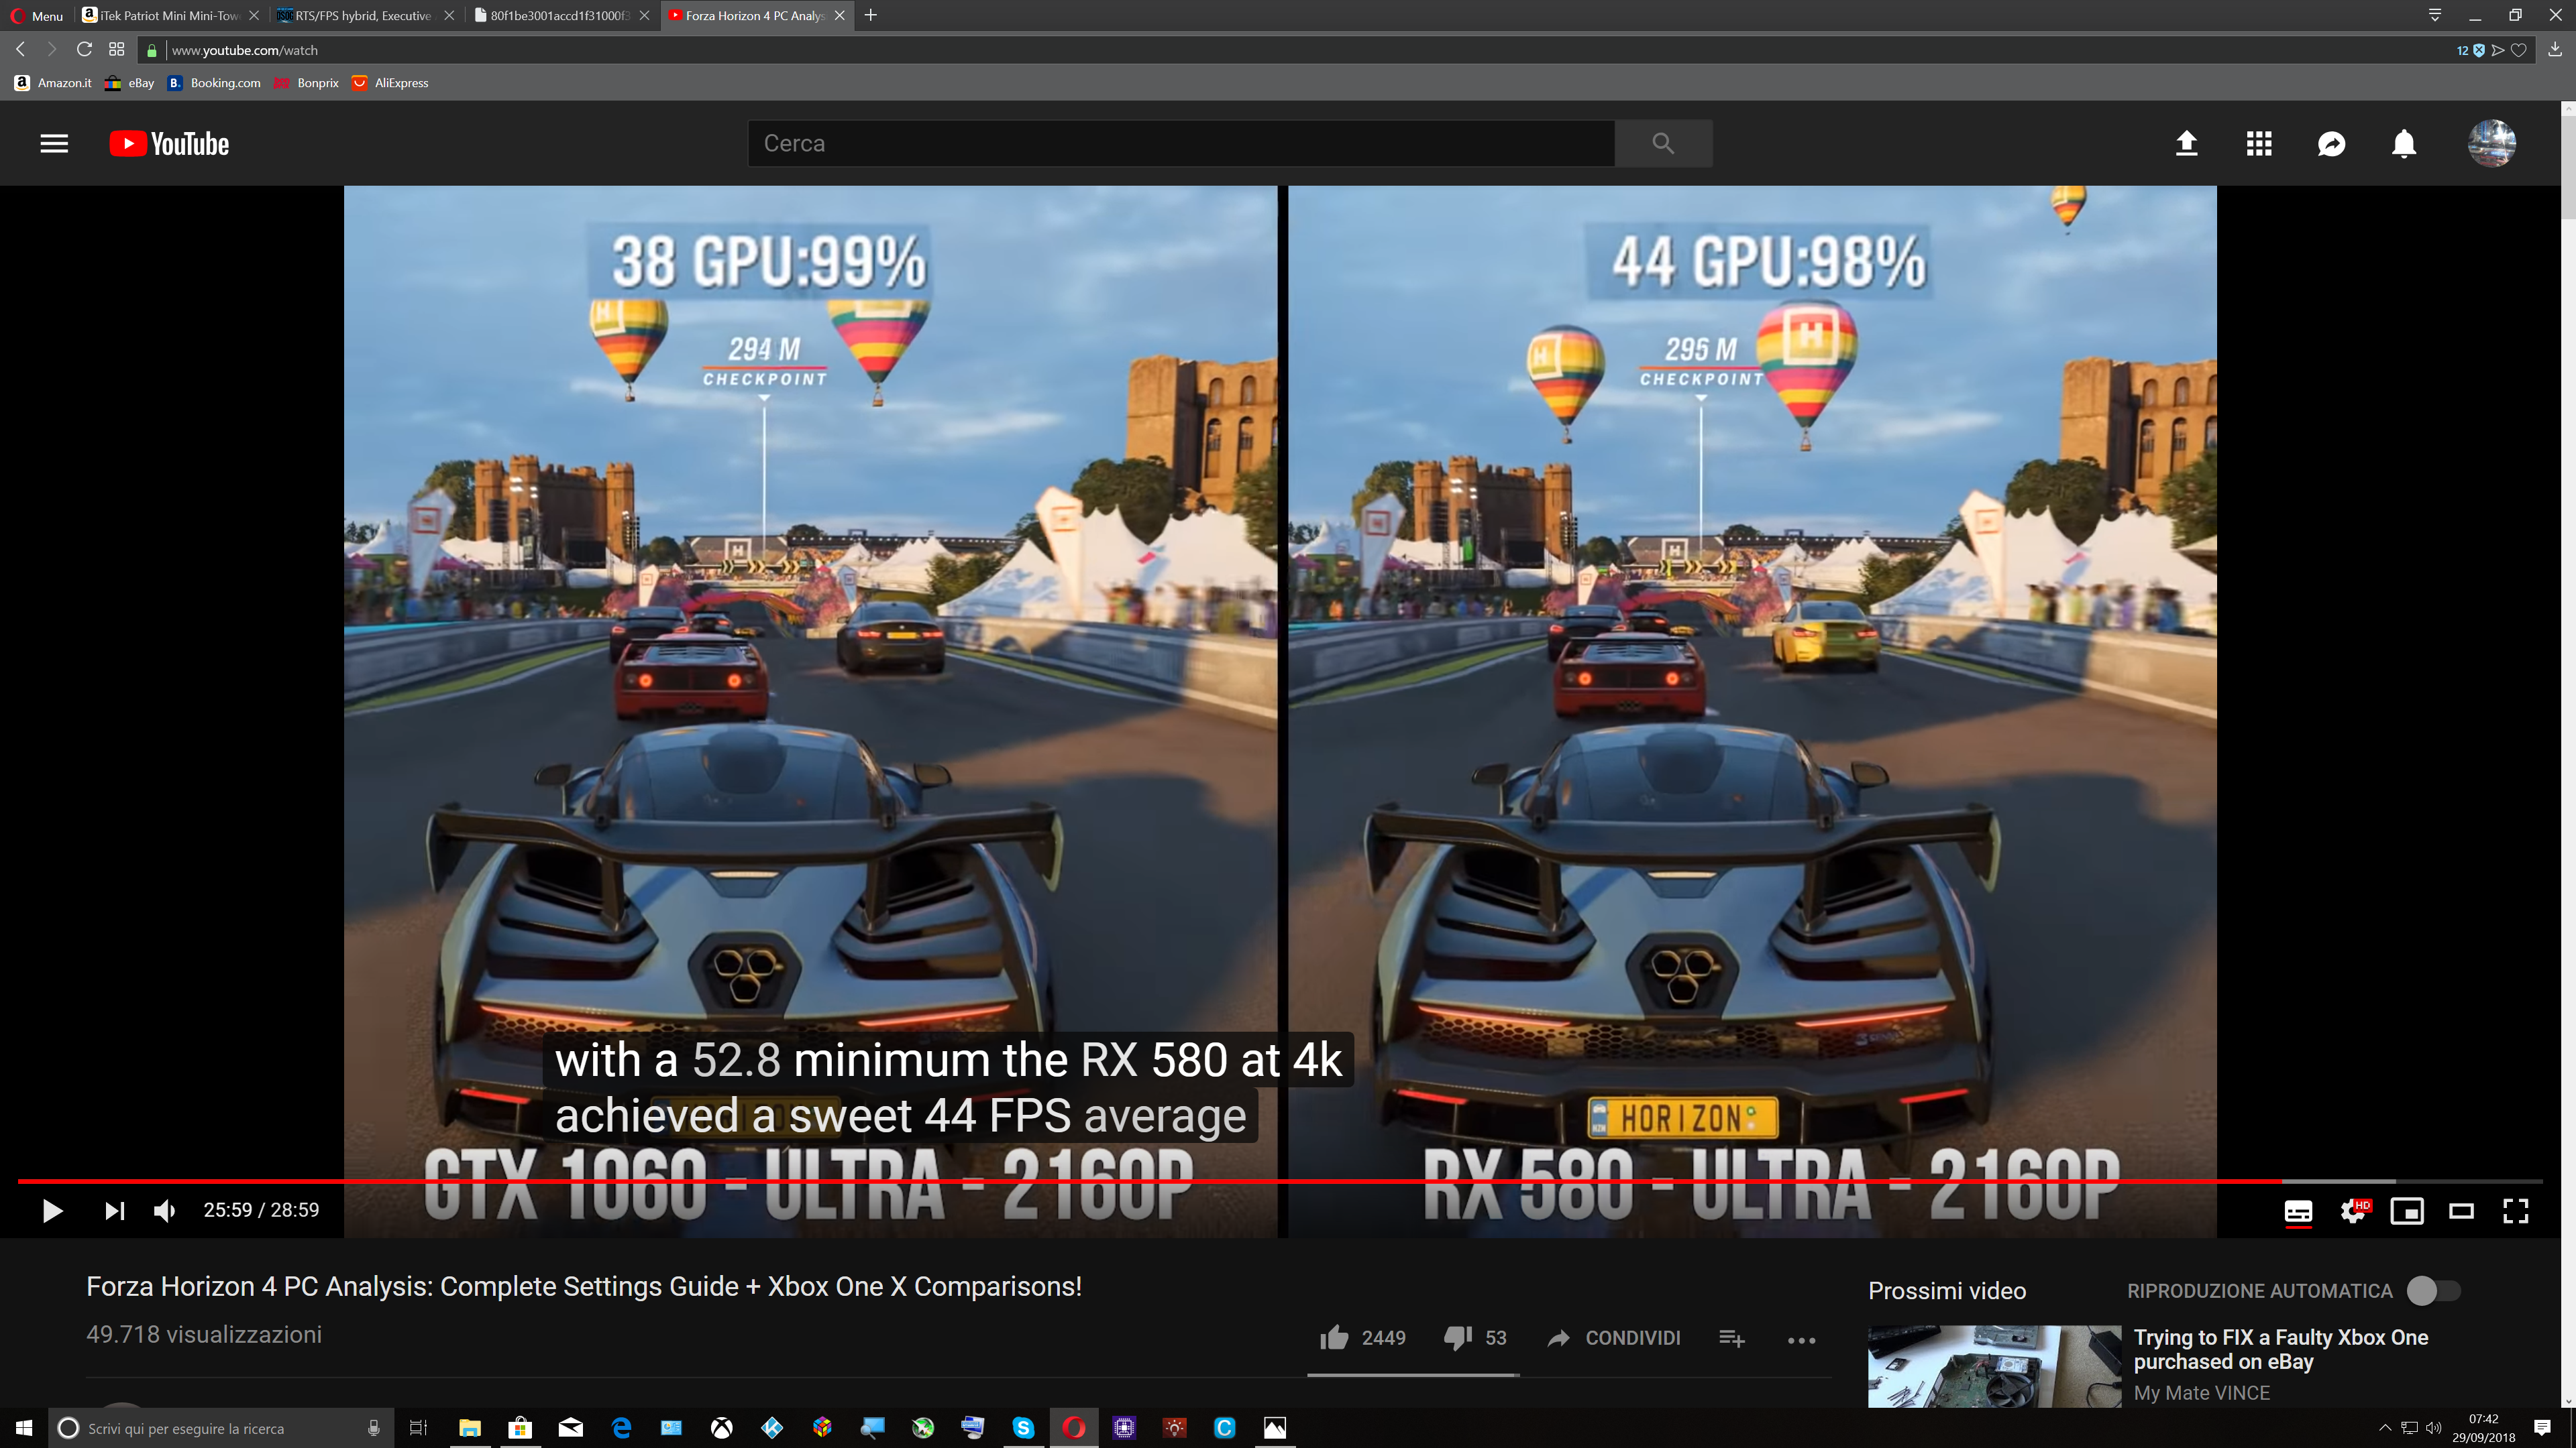Toggle the Riproduzione Automatica autoplay switch
Screen dimensions: 2576x1448
(x=2433, y=1291)
